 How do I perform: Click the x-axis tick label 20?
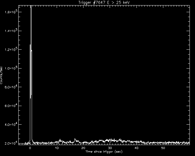click(83, 148)
